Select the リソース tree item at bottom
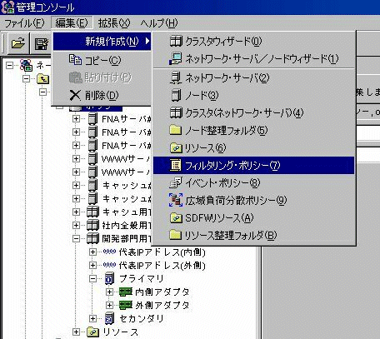This screenshot has width=380, height=339. tap(120, 332)
